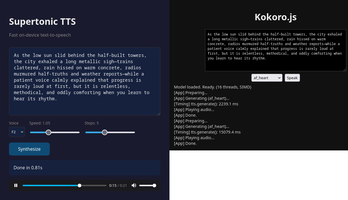The image size is (348, 200).
Task: Click the Steps slider handle
Action: [x=105, y=132]
